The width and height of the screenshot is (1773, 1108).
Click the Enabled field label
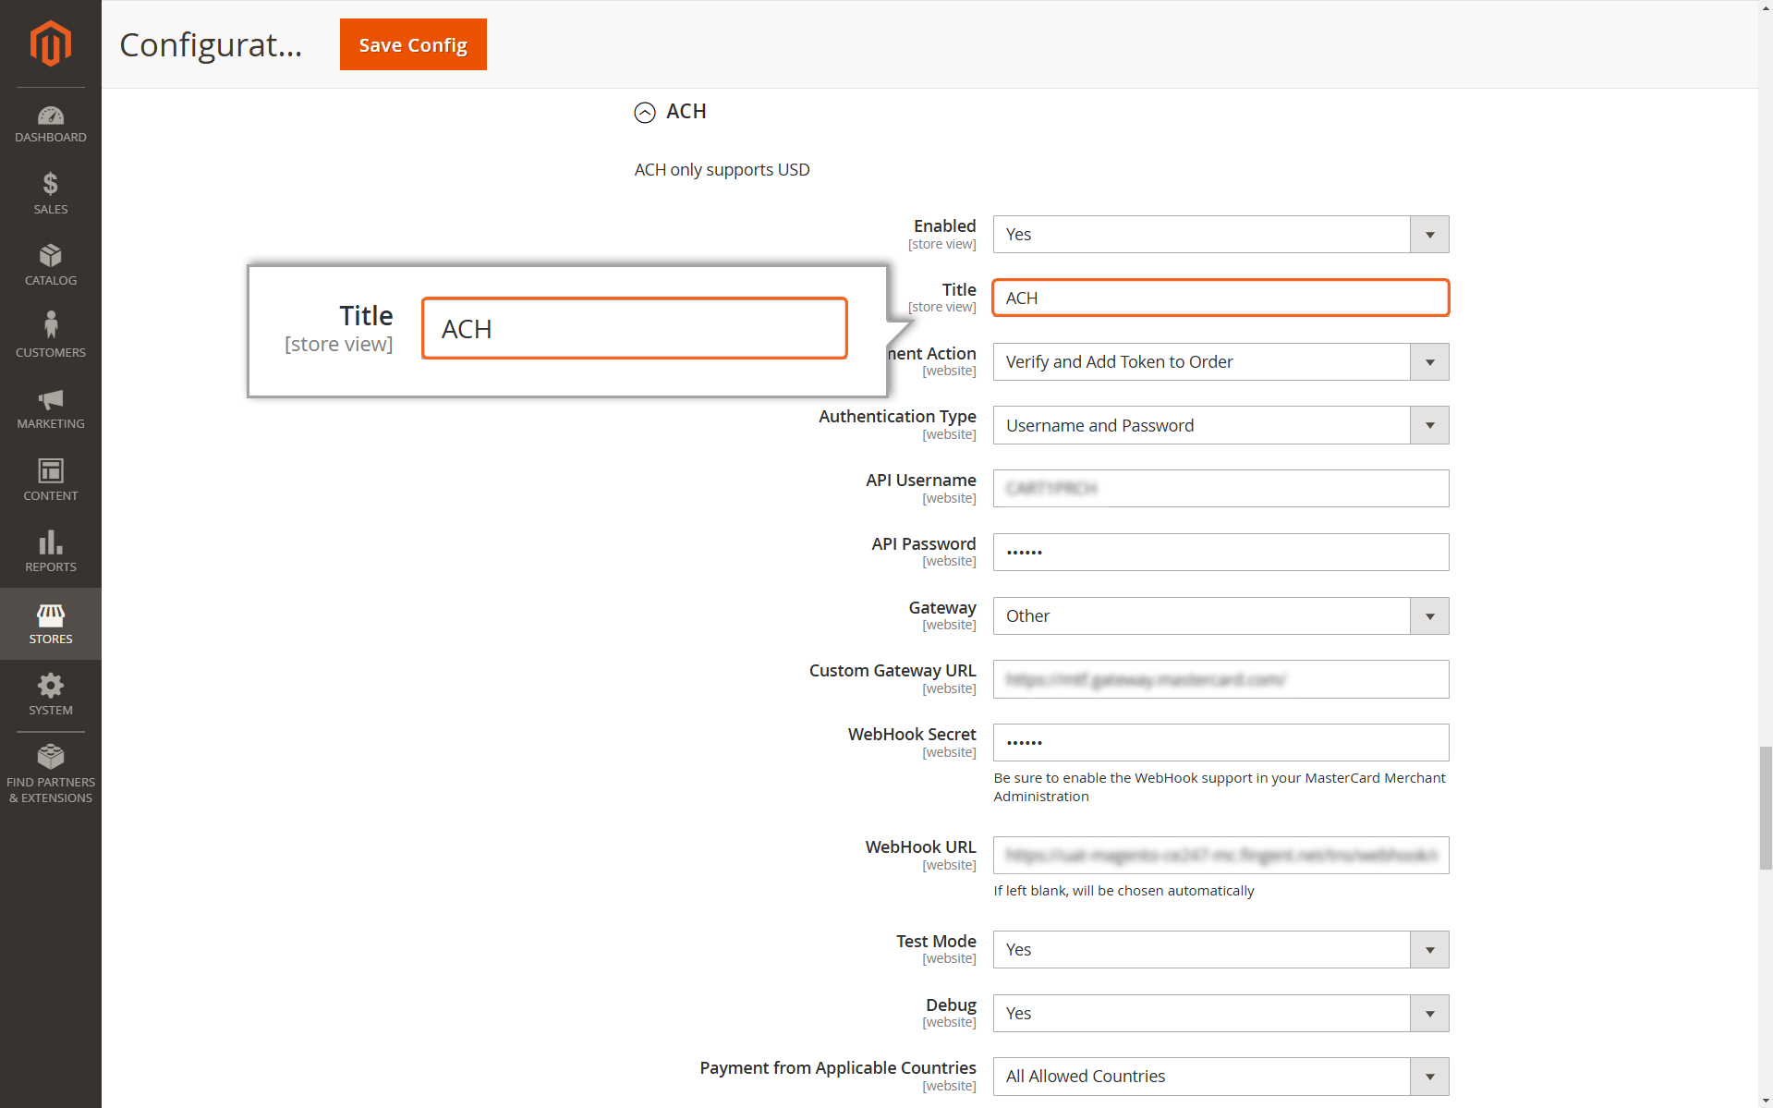pyautogui.click(x=944, y=226)
